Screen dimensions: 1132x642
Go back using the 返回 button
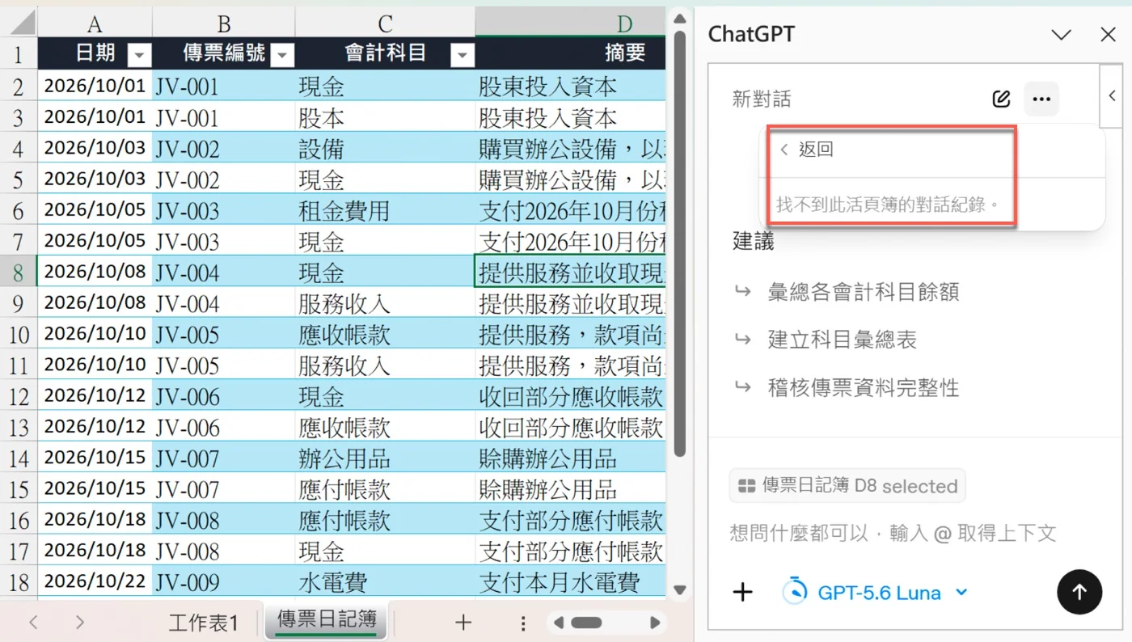(x=806, y=150)
